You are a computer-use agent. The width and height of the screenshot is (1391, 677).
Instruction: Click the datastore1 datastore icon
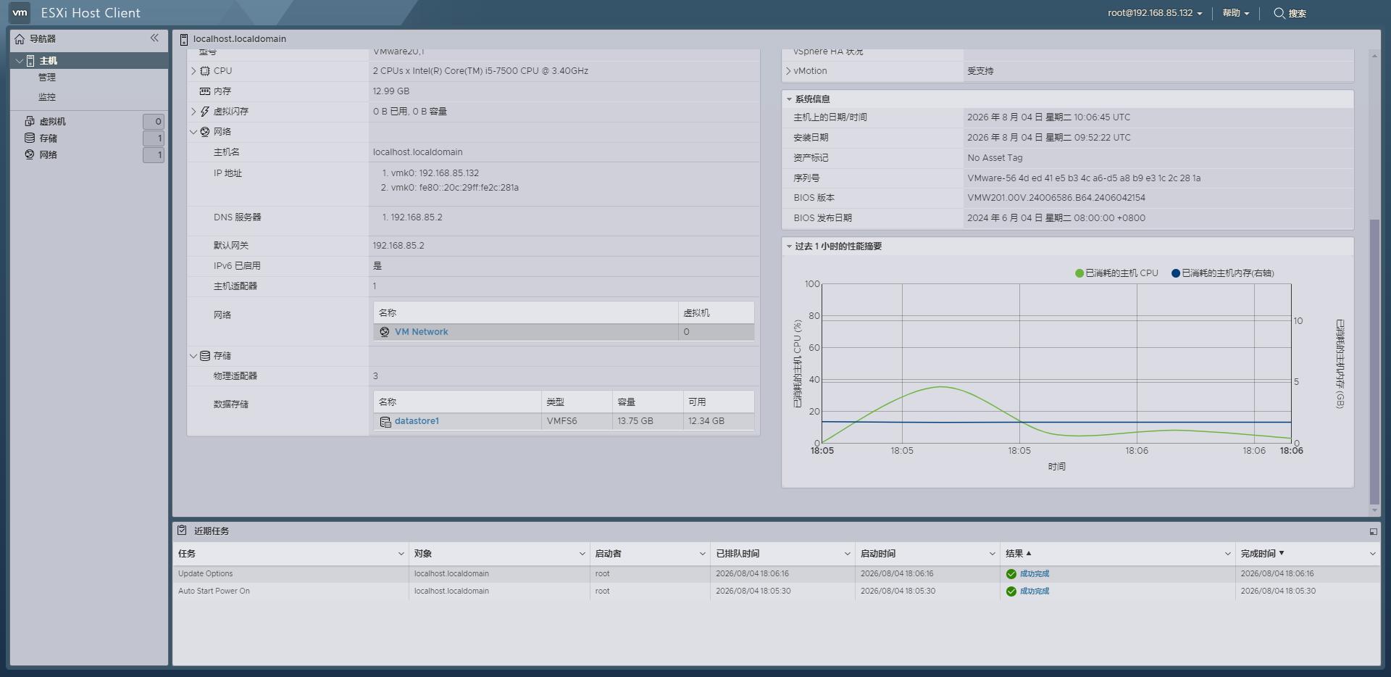385,421
